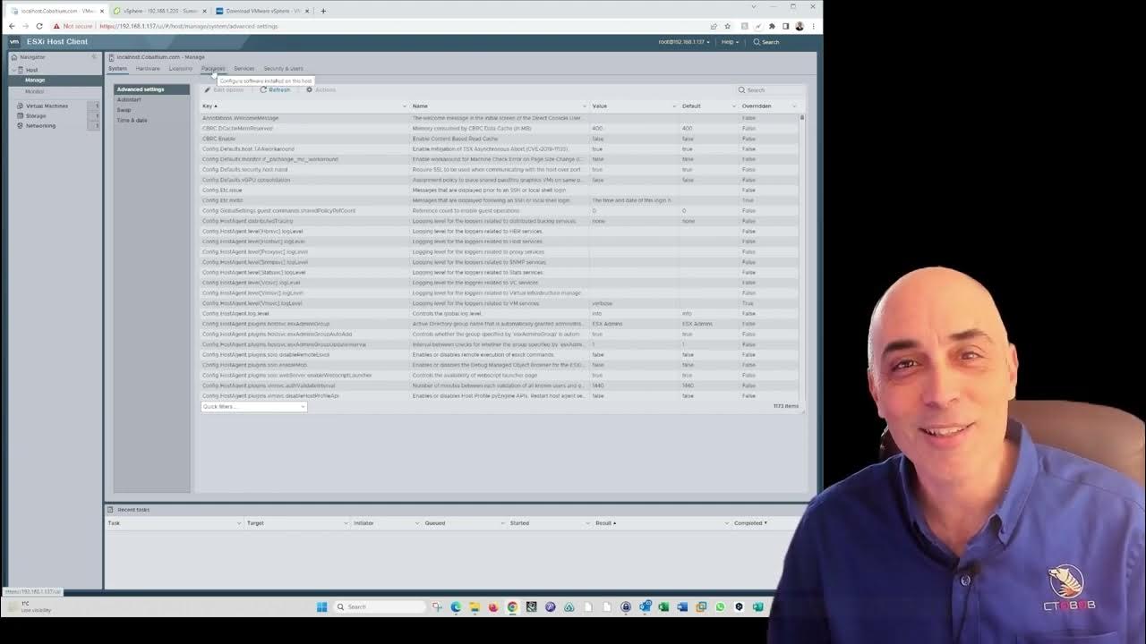
Task: Open Virtual Machines in Navigator
Action: pos(47,106)
